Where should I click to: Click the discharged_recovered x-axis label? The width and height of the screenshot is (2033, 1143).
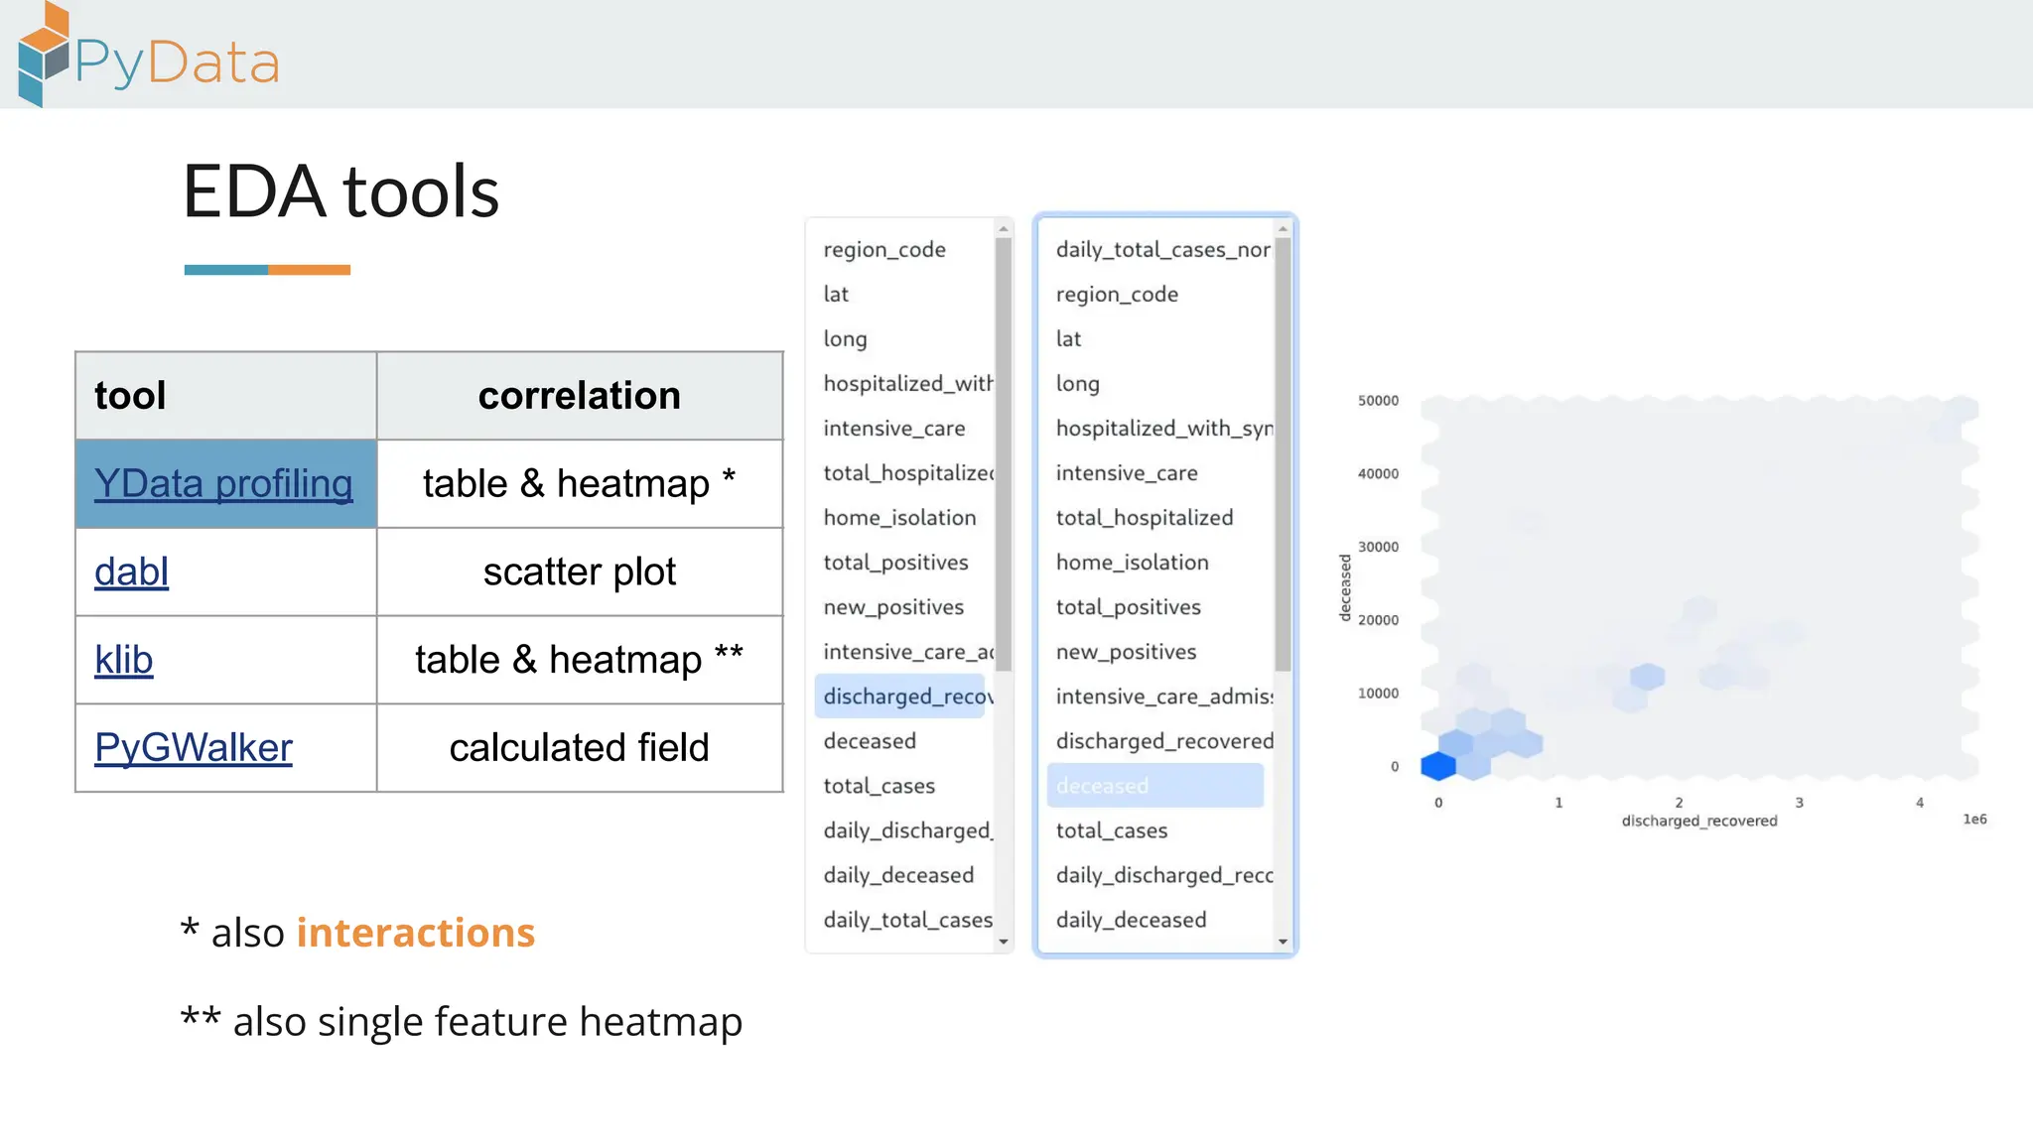click(x=1699, y=821)
